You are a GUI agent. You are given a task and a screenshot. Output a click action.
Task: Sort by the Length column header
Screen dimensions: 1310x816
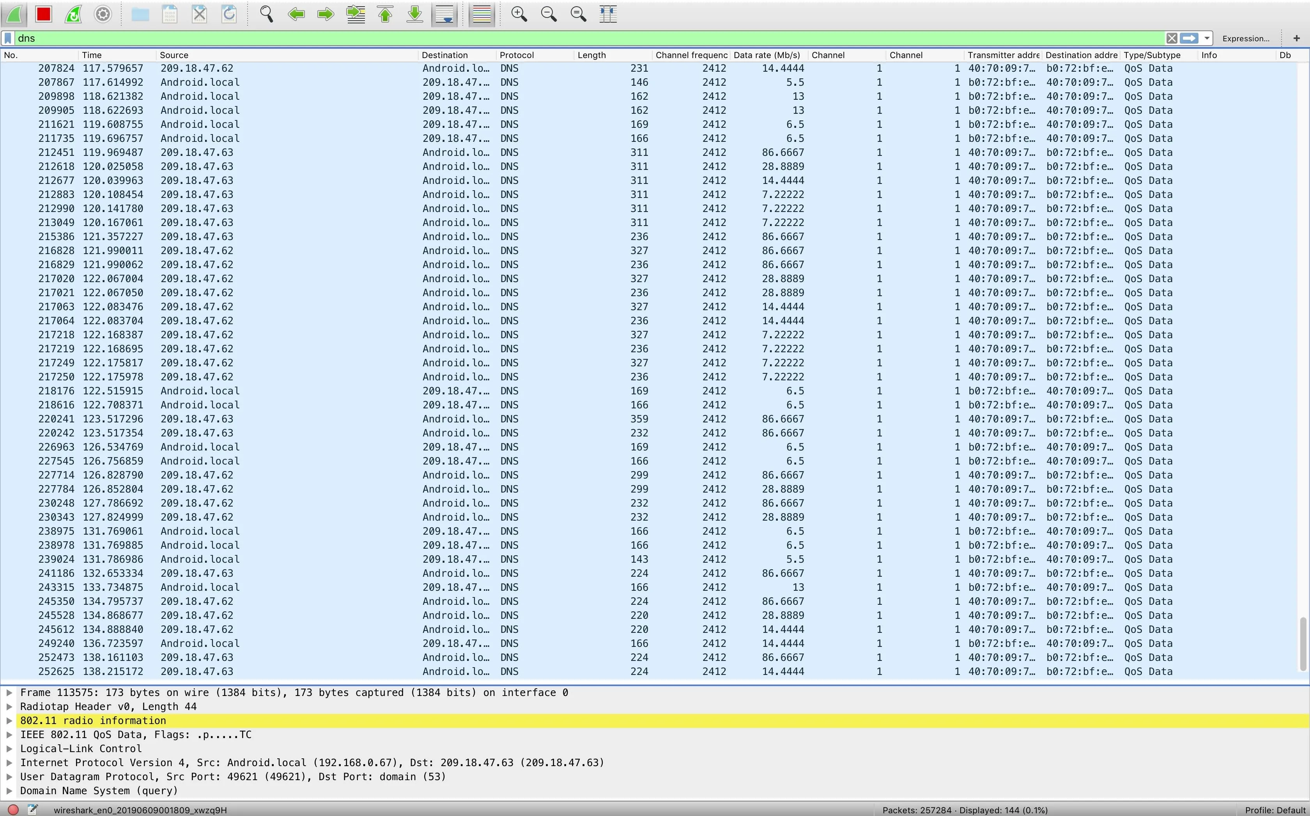coord(613,55)
